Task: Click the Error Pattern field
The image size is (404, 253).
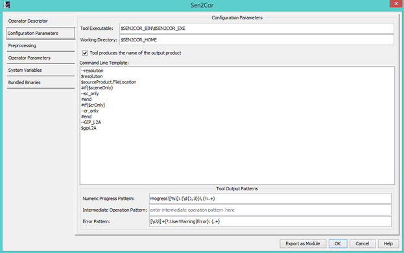Action: pyautogui.click(x=270, y=221)
